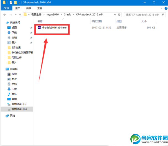The height and width of the screenshot is (146, 168).
Task: Click the search magnifier icon
Action: (163, 15)
